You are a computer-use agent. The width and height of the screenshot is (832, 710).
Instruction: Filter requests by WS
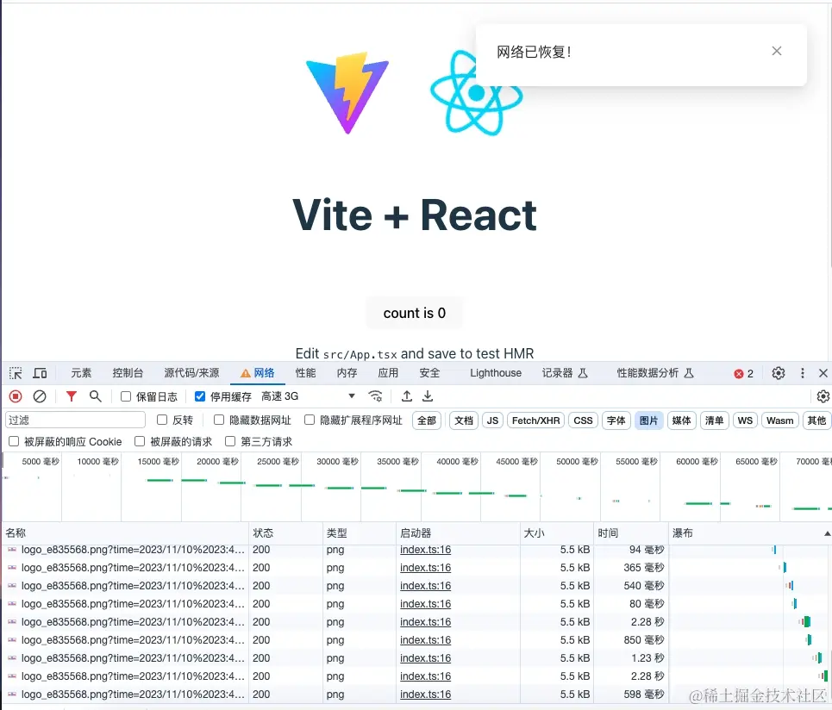pos(745,420)
